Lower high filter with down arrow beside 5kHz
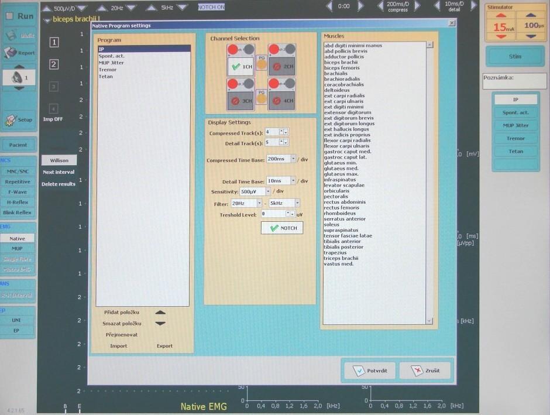550x415 pixels. 183,8
